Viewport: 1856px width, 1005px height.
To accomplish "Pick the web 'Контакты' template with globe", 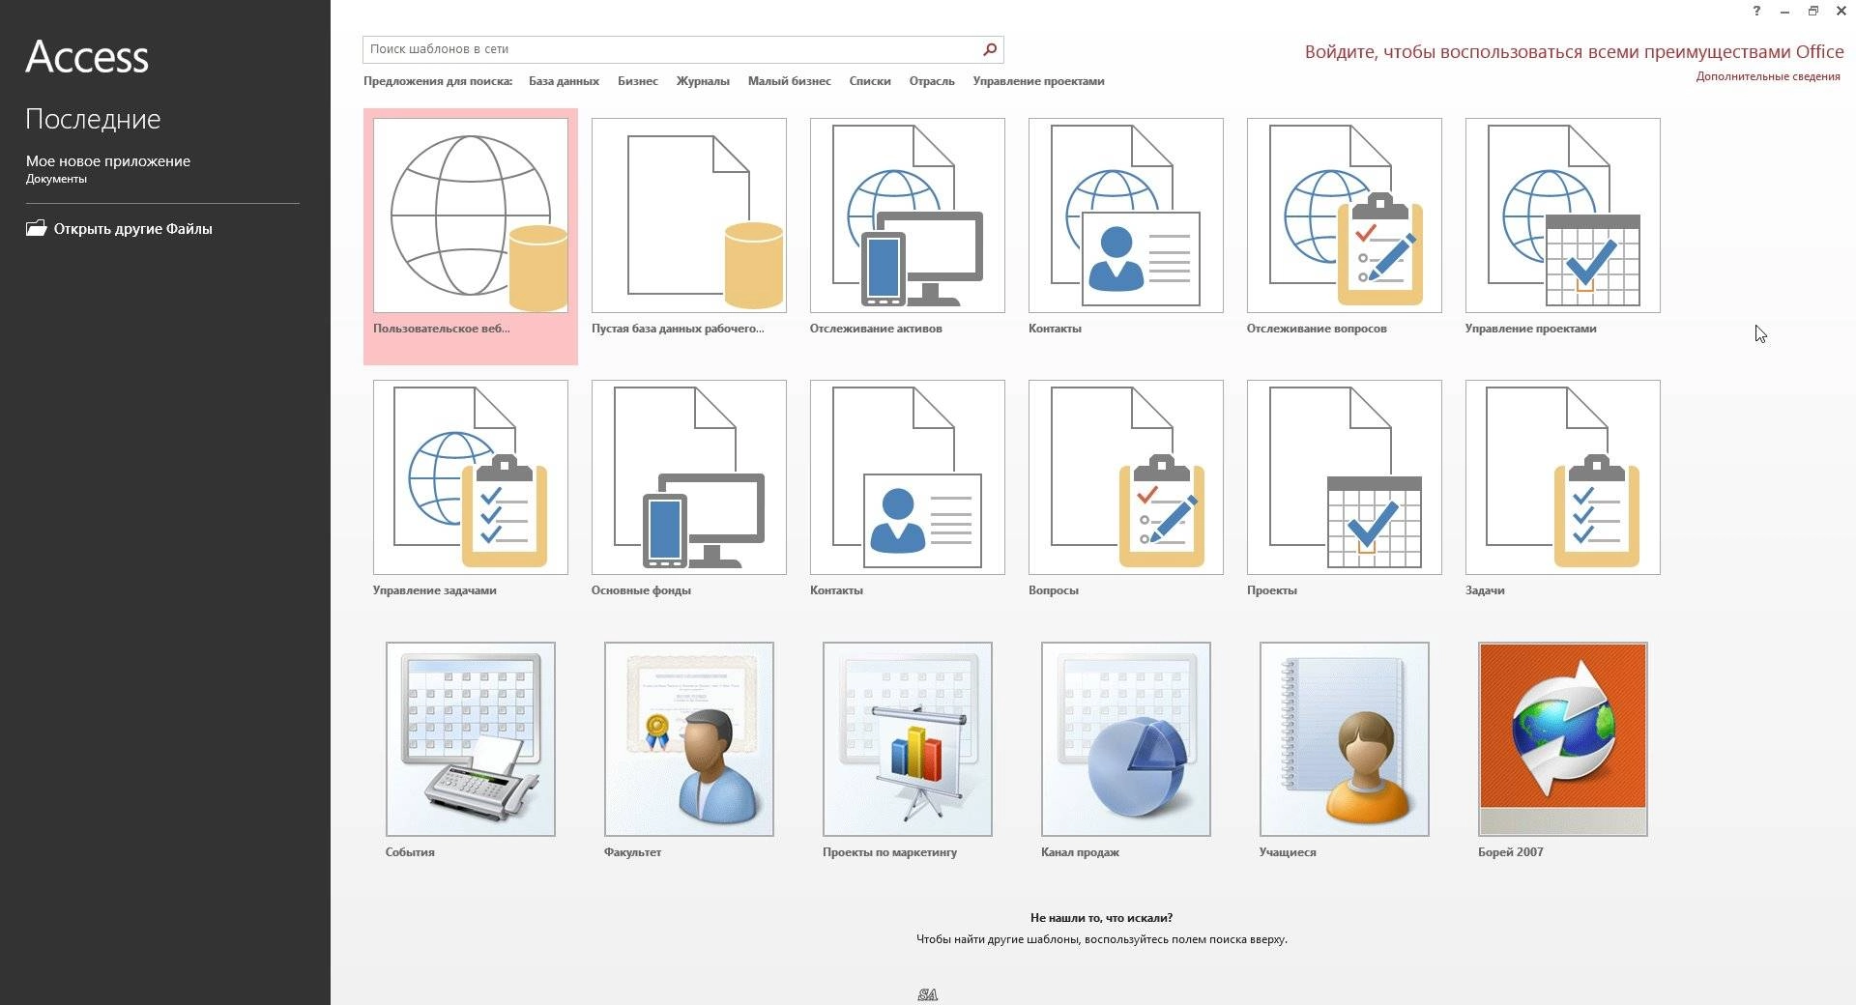I will pos(1126,215).
